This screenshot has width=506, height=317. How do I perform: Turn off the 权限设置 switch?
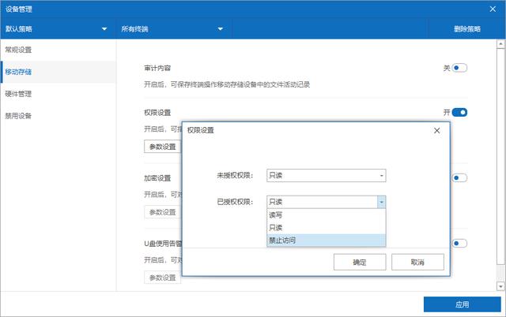point(459,112)
